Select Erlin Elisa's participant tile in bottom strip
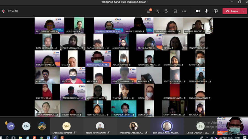This screenshot has width=248, height=139. point(166,127)
